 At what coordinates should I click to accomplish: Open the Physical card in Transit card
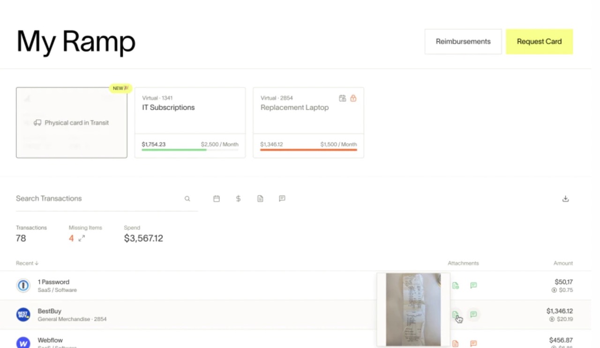pyautogui.click(x=72, y=123)
